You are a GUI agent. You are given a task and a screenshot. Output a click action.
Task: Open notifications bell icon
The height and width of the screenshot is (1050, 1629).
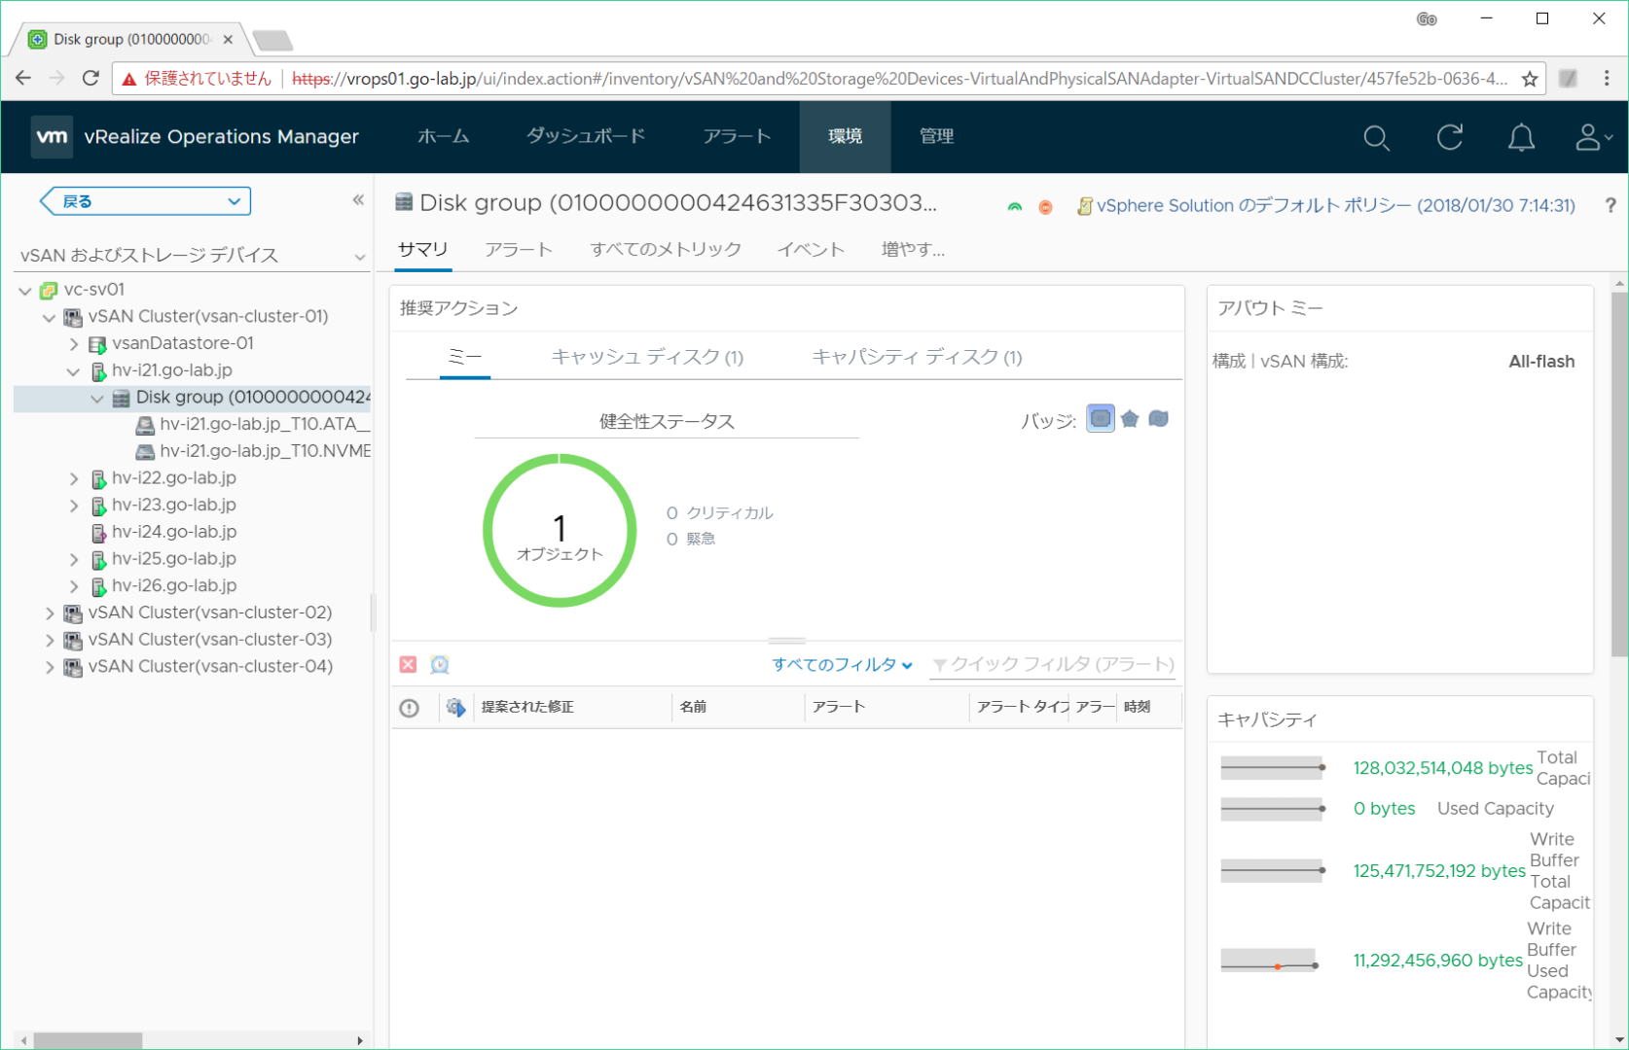click(1521, 138)
